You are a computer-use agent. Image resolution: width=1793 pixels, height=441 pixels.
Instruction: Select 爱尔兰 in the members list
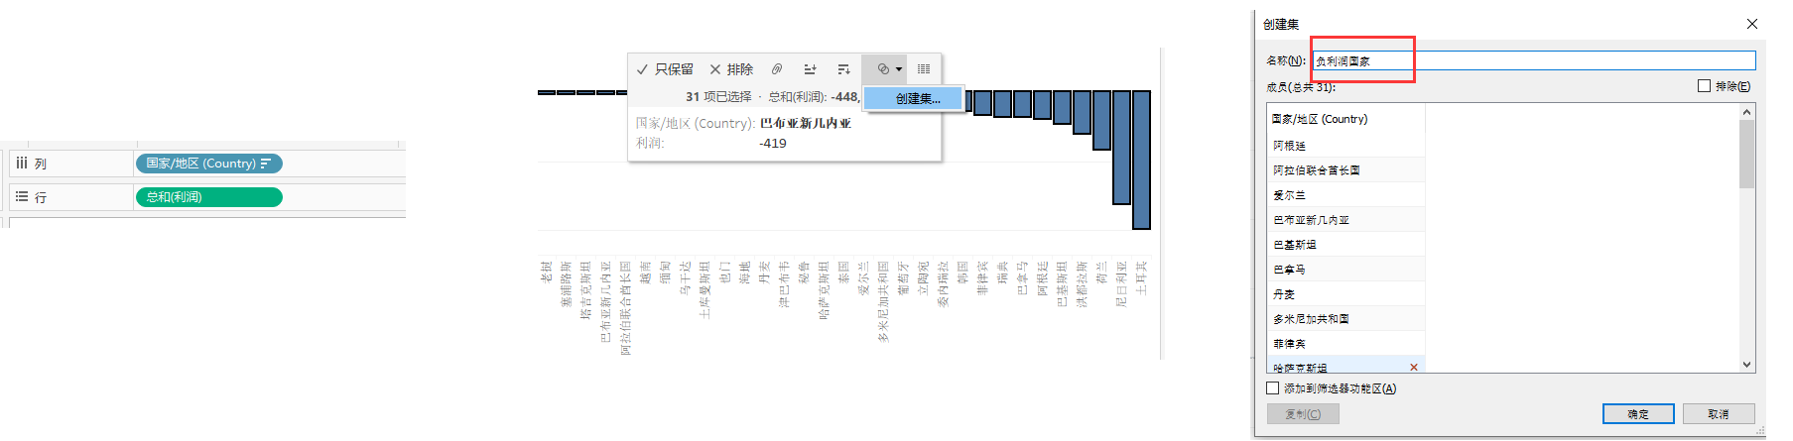1345,195
